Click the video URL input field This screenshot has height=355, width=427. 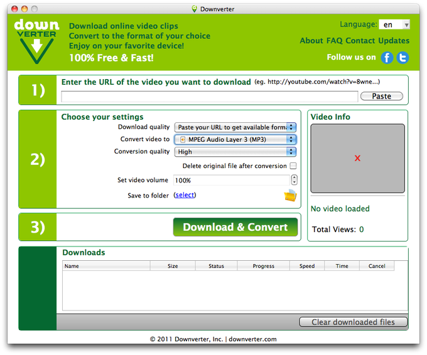pyautogui.click(x=209, y=97)
